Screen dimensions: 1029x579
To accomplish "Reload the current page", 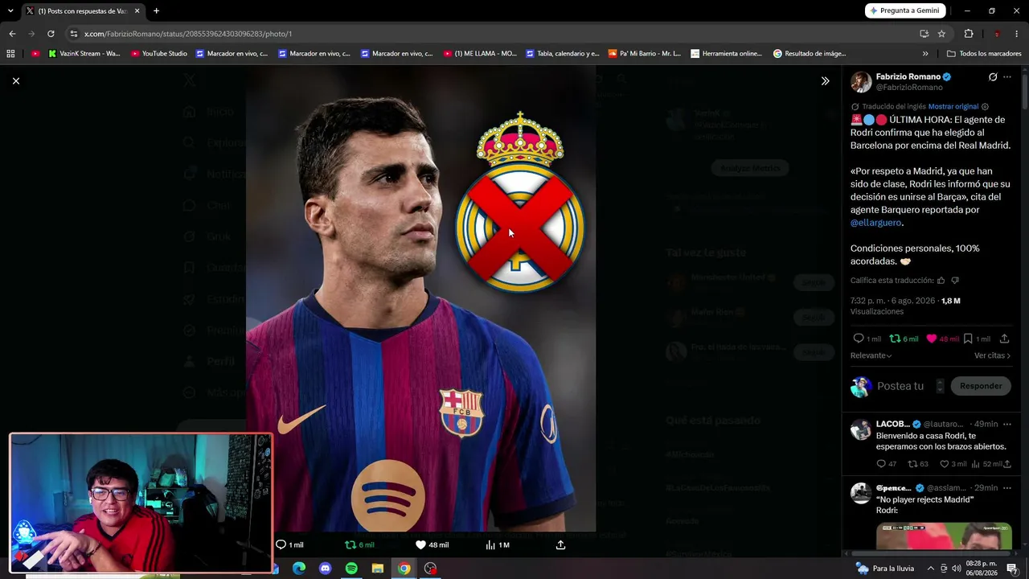I will [51, 34].
